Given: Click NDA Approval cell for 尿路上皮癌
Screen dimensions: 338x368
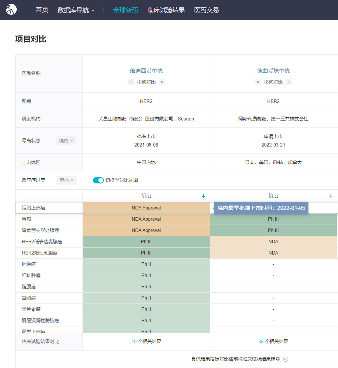Looking at the screenshot, I should (x=146, y=208).
